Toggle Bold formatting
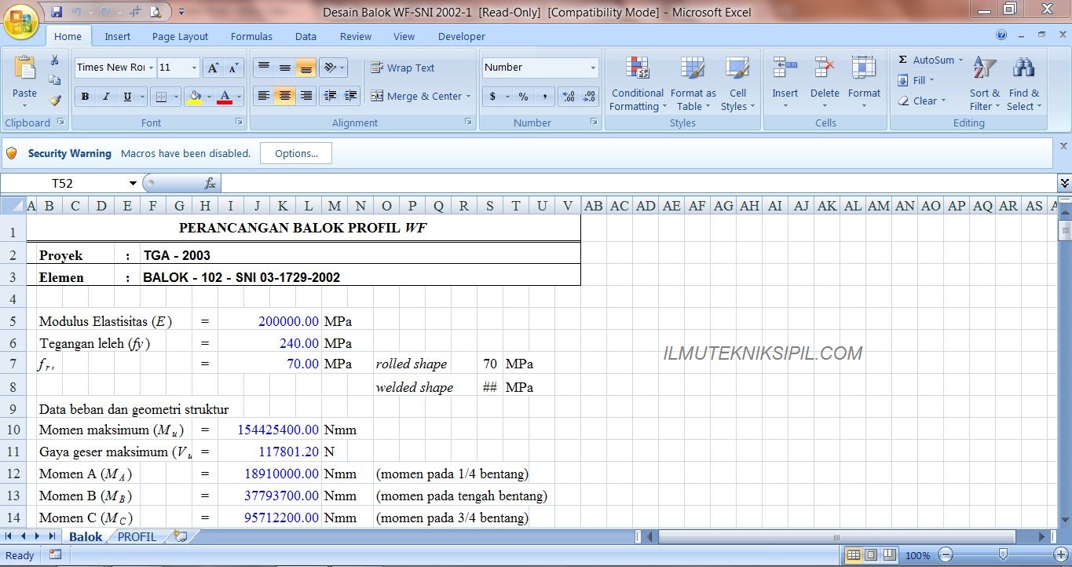The height and width of the screenshot is (567, 1072). 85,97
